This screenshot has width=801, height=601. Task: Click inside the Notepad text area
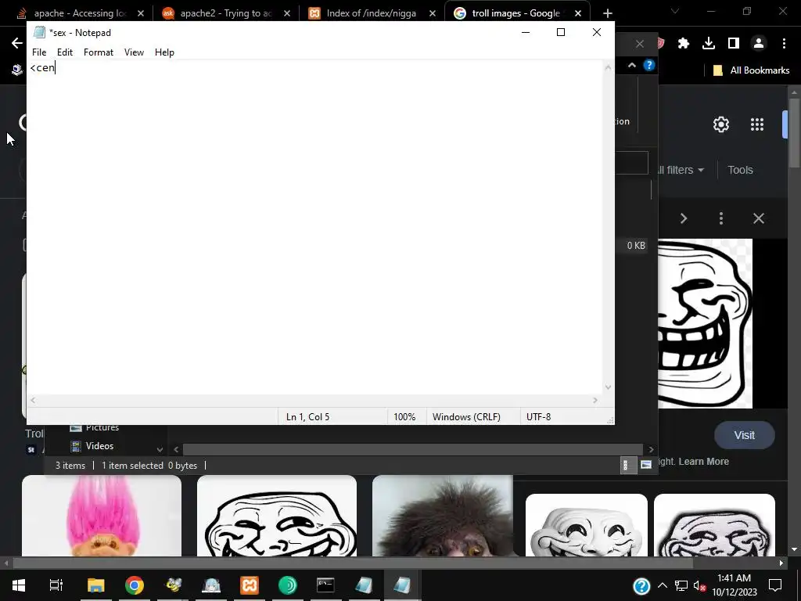click(x=314, y=228)
